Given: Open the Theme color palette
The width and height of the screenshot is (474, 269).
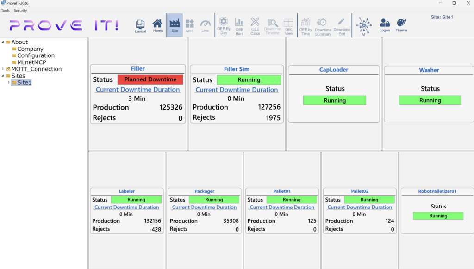Looking at the screenshot, I should 401,25.
